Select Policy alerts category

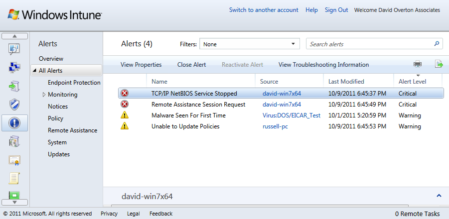tap(55, 118)
